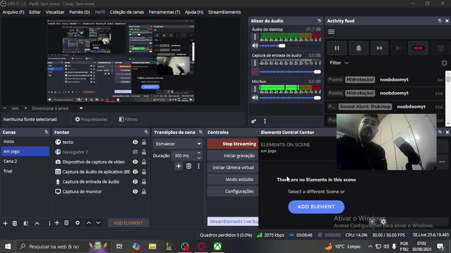451x253 pixels.
Task: Pop out the Fontes dock panel
Action: 146,132
